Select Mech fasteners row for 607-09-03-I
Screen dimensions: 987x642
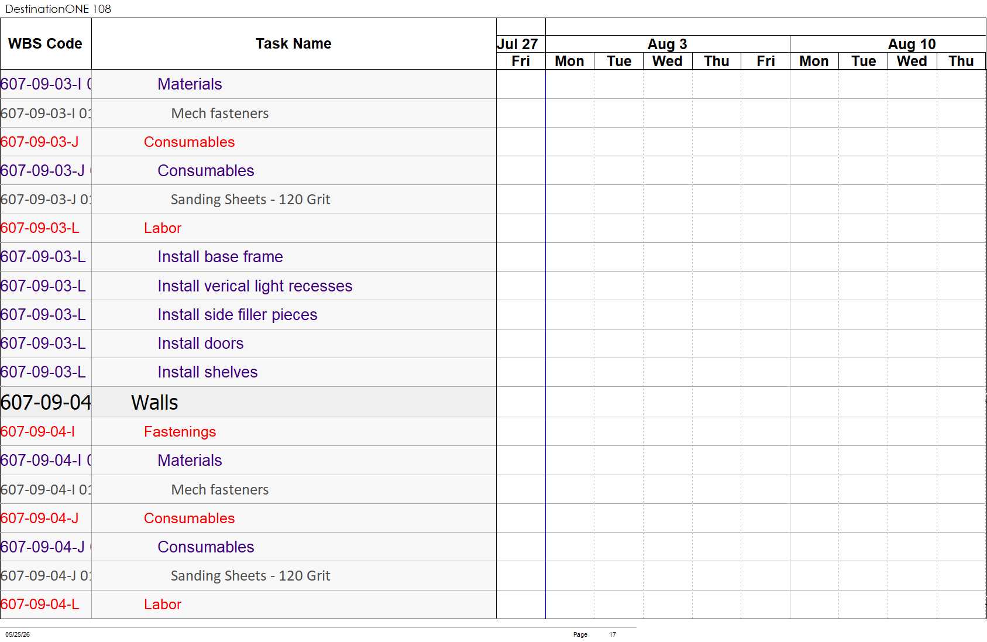[x=294, y=113]
